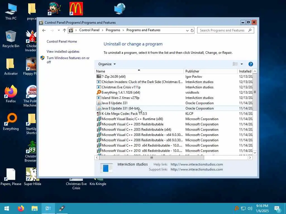Open the recent locations dropdown arrow
286x214 pixels.
point(59,30)
